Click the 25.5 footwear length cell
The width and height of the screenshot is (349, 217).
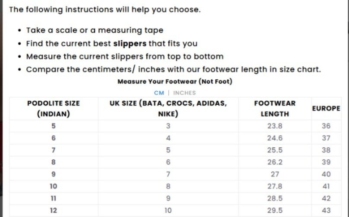(x=275, y=150)
